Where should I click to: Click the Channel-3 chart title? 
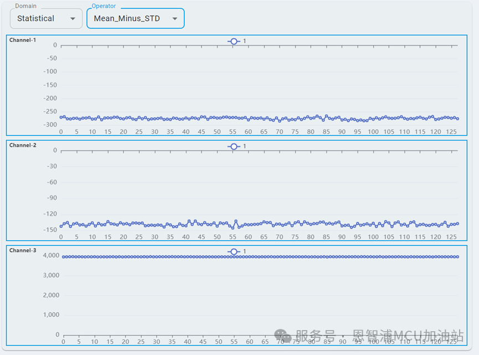(23, 250)
